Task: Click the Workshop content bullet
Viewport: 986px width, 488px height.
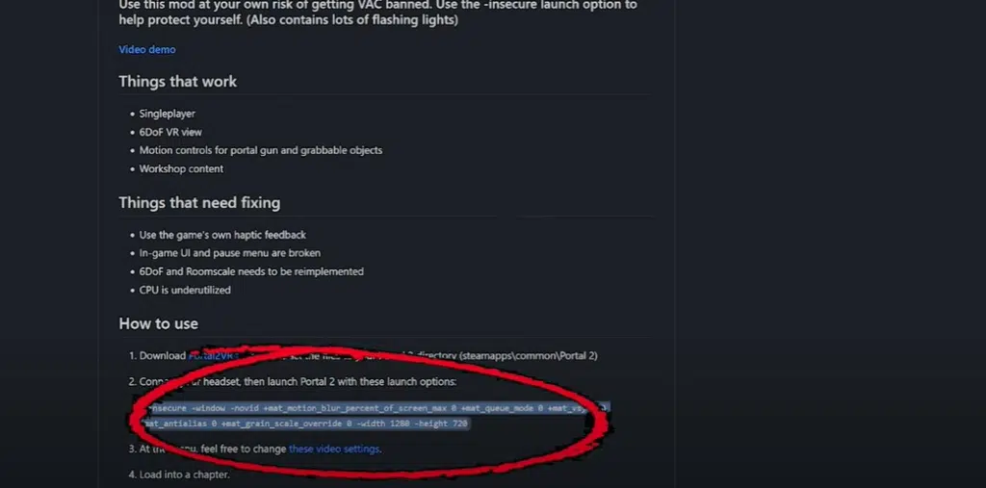Action: tap(181, 168)
